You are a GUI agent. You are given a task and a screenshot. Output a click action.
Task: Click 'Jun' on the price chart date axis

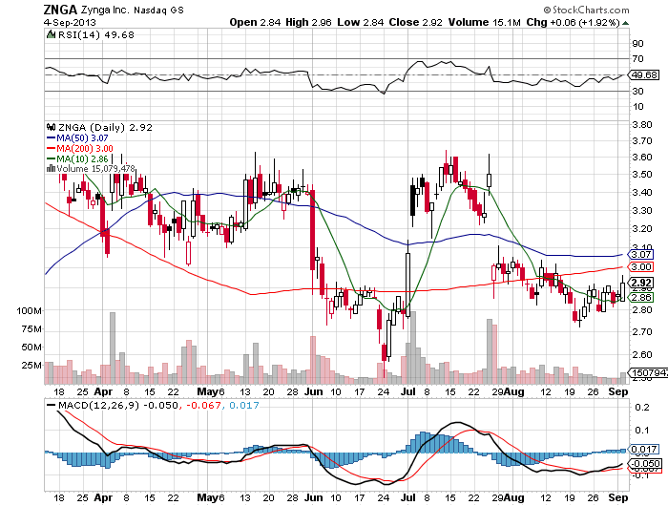314,391
